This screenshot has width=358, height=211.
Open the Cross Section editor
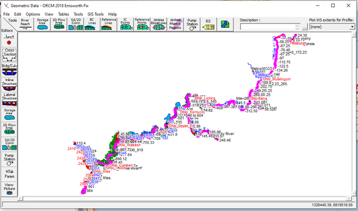9,54
